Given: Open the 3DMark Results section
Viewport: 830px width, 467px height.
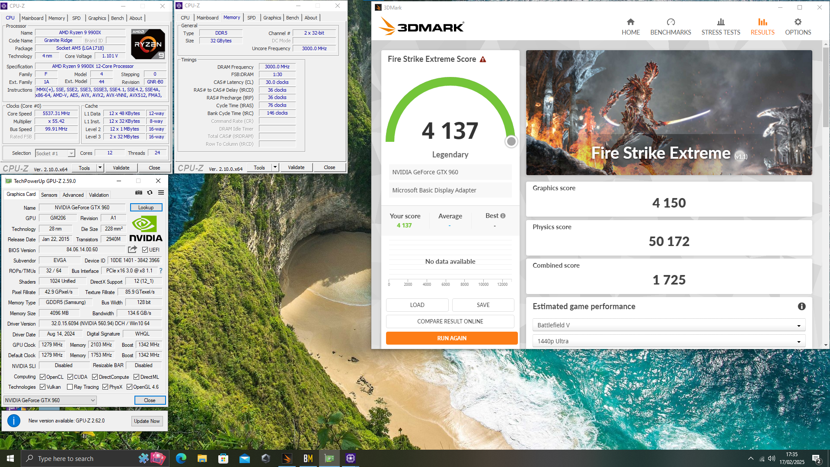Looking at the screenshot, I should pyautogui.click(x=763, y=27).
